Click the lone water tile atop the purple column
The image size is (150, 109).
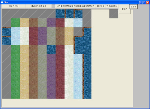click(x=51, y=50)
